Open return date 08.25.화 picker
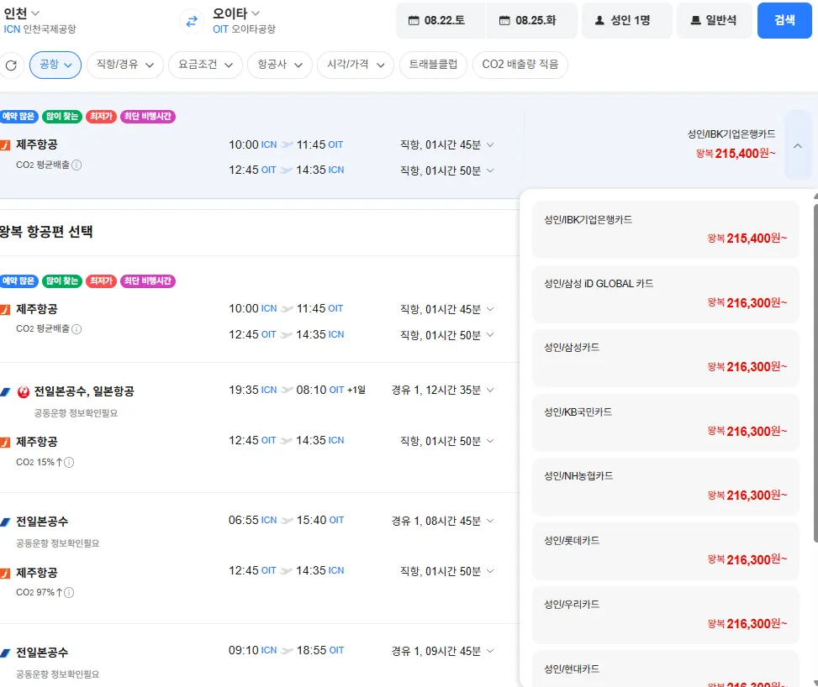 tap(531, 20)
